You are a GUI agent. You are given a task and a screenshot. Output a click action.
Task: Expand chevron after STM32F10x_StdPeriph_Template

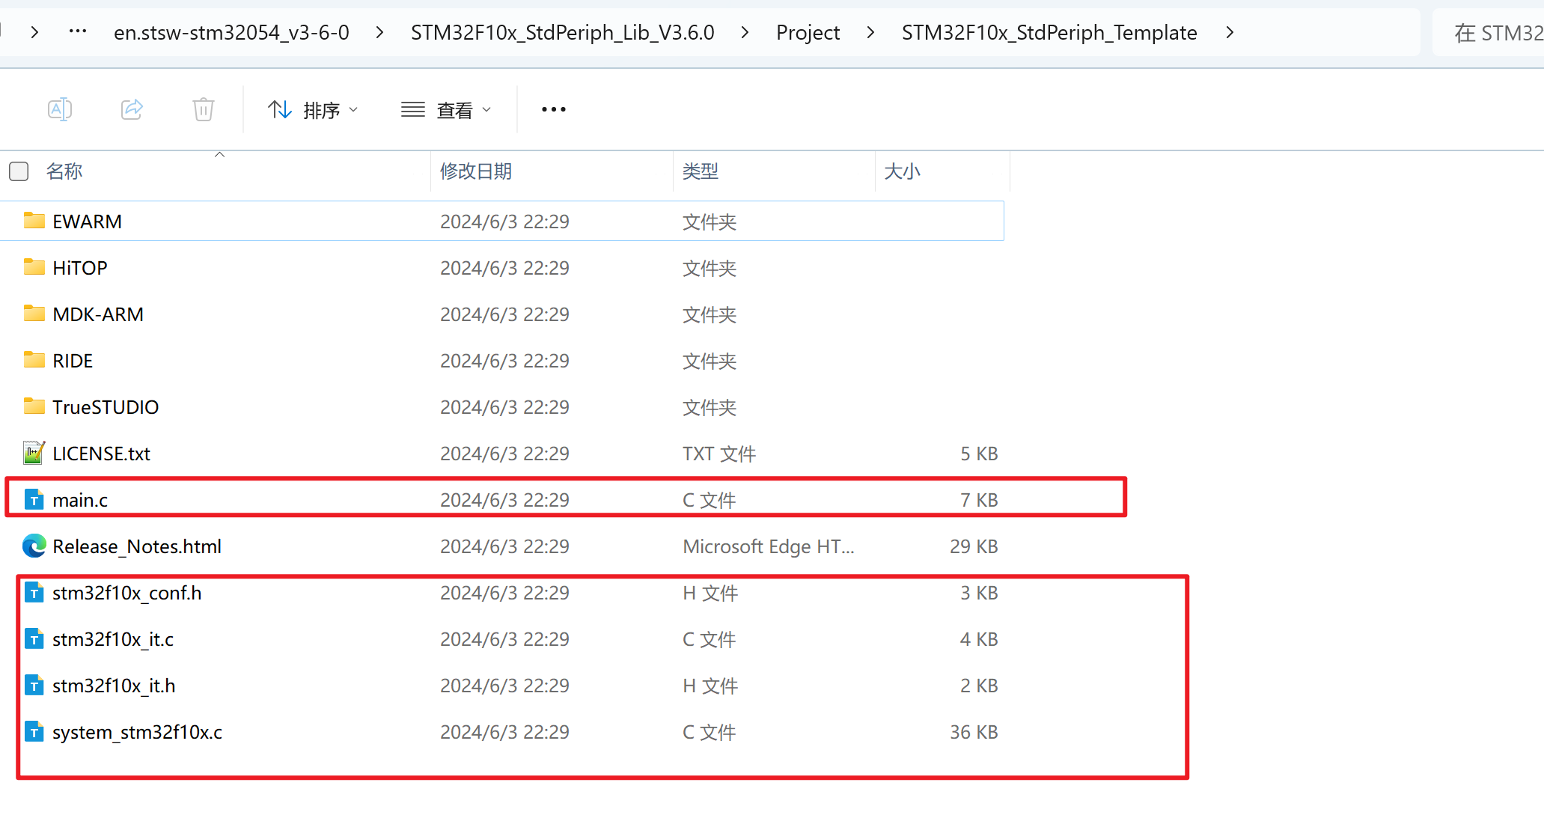pos(1230,32)
